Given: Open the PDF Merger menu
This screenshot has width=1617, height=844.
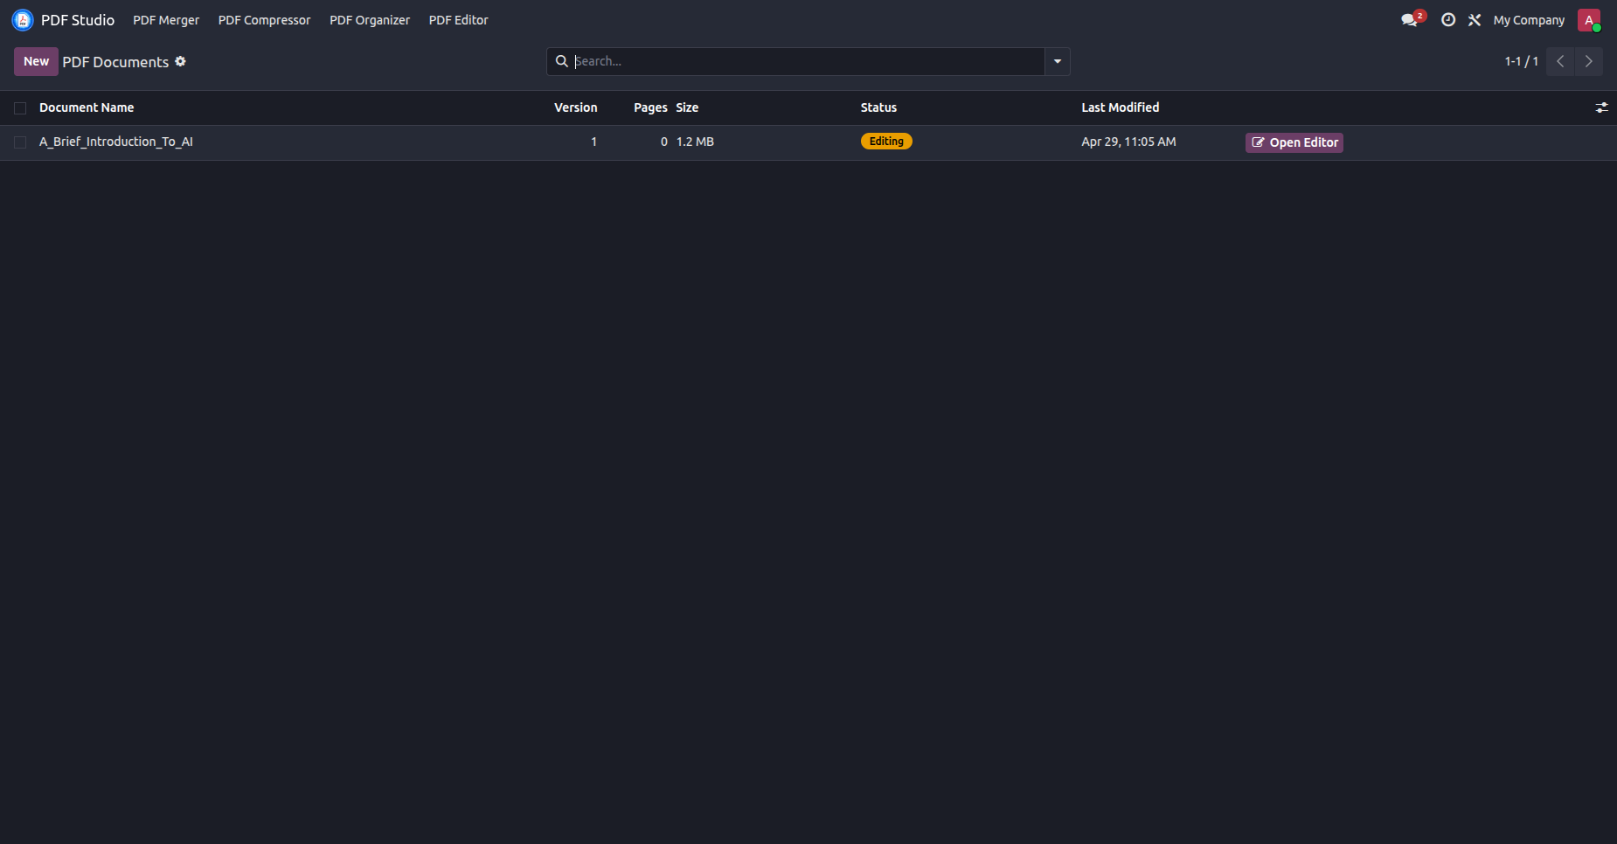Looking at the screenshot, I should [x=166, y=20].
